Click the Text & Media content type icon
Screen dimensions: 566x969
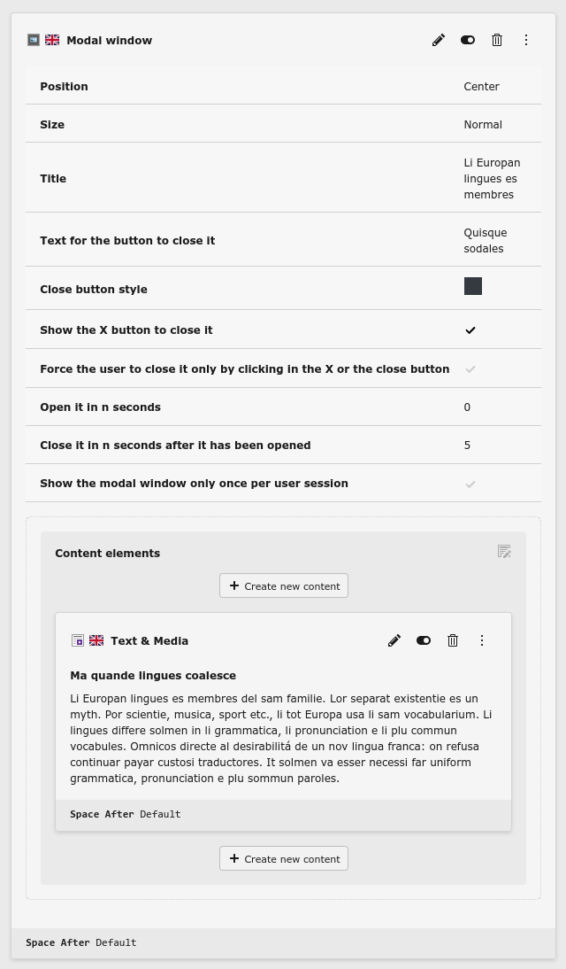(78, 640)
